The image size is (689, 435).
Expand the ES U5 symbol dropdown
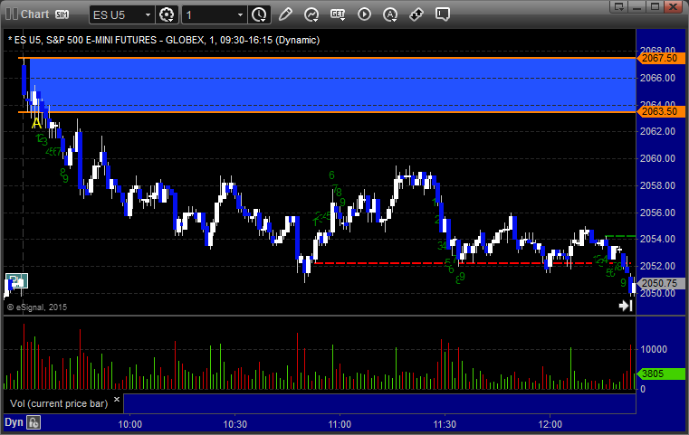click(x=122, y=15)
